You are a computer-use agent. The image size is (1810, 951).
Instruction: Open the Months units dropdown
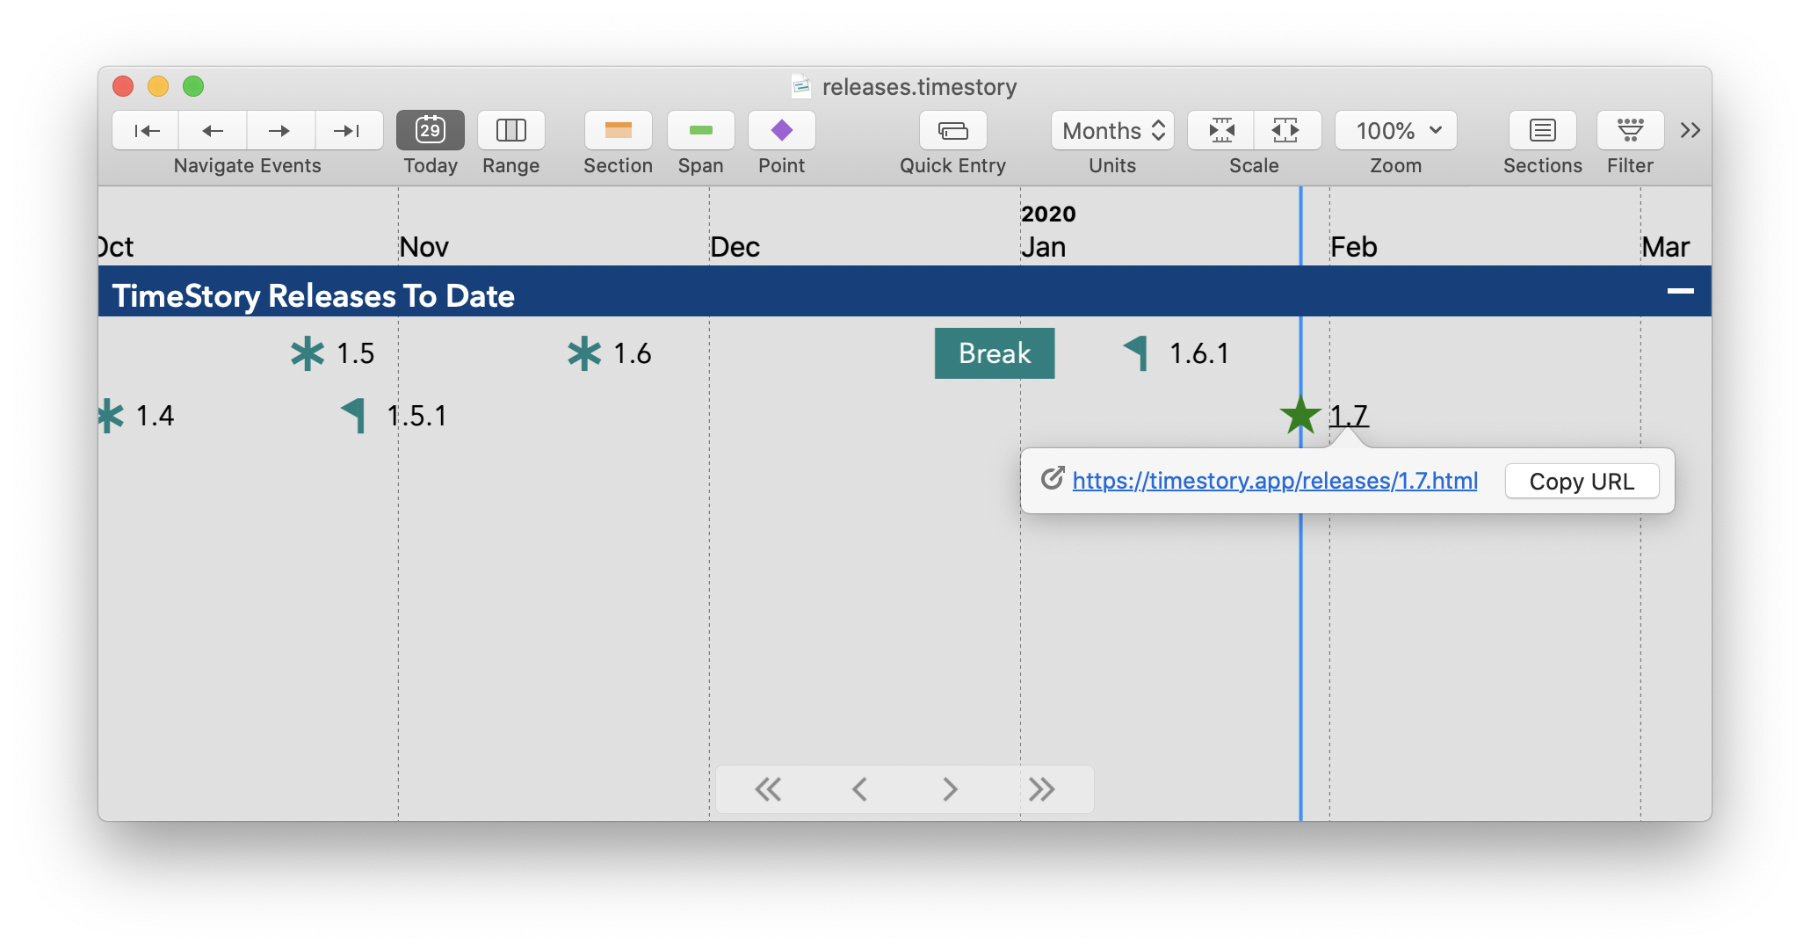[x=1113, y=131]
